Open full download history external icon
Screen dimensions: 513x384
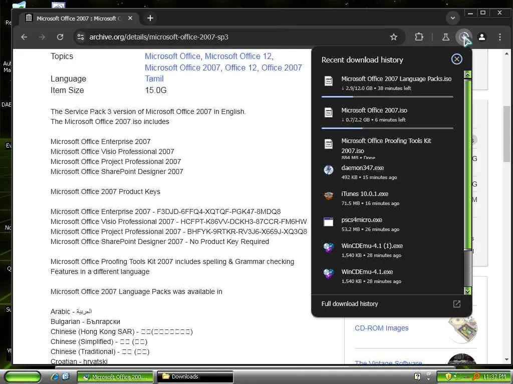pyautogui.click(x=457, y=304)
